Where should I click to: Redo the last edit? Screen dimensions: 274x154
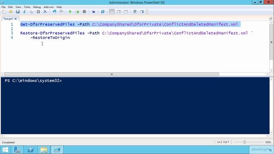coord(61,12)
